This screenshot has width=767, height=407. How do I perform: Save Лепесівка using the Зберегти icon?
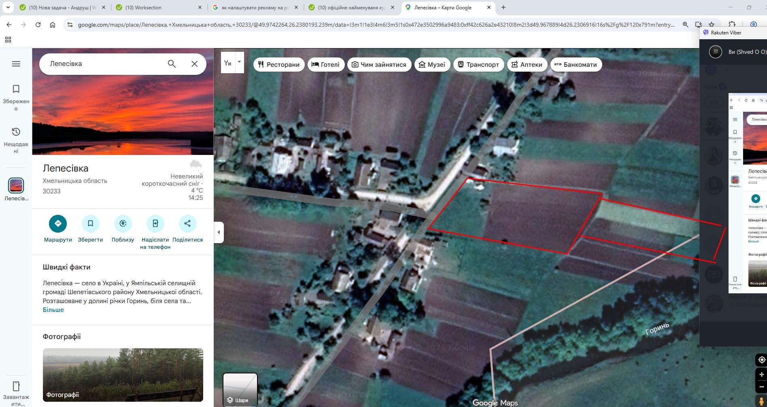click(x=90, y=223)
